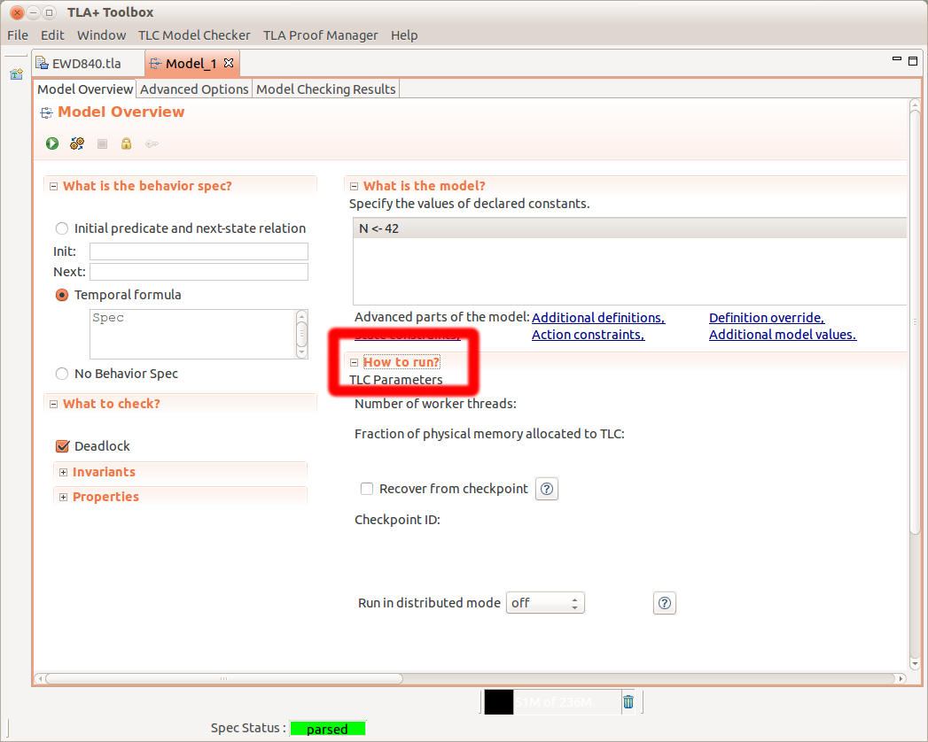928x742 pixels.
Task: Run garbage collector via trash can icon
Action: pos(628,701)
